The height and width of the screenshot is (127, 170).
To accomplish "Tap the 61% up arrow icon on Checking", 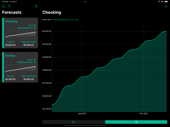I will point(34,25).
